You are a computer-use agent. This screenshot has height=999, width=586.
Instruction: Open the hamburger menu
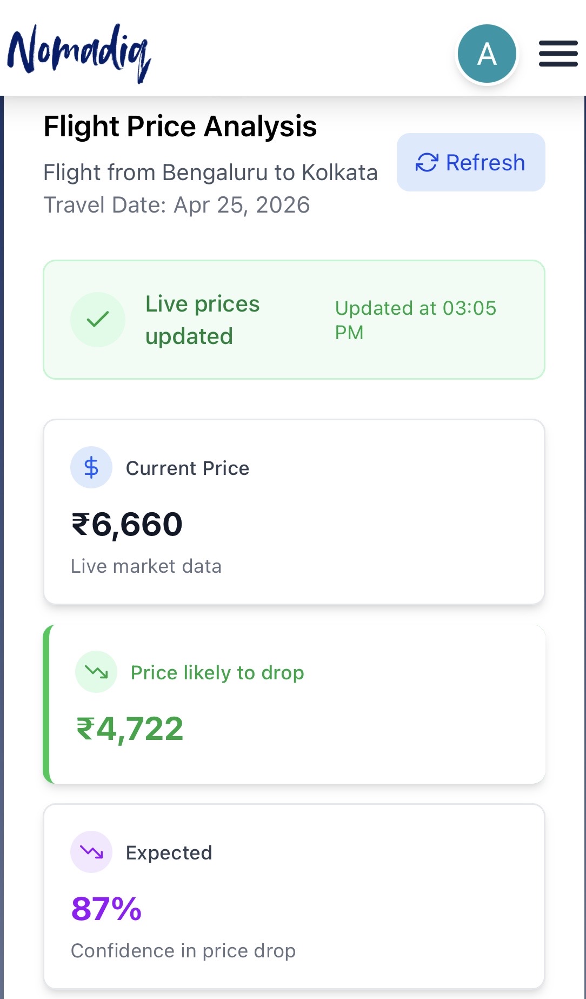click(558, 54)
